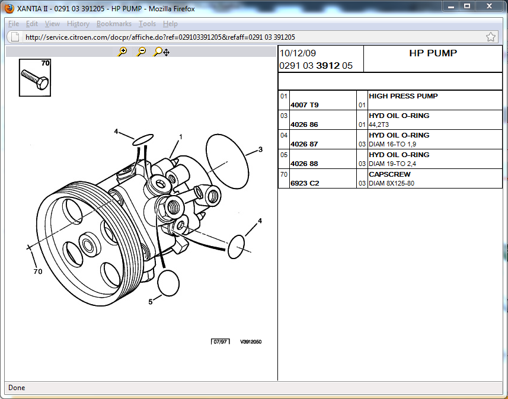Click part number 6923 C2
The image size is (508, 399).
(305, 183)
